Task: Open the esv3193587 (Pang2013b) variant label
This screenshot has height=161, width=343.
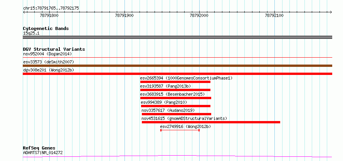Action: pyautogui.click(x=166, y=86)
